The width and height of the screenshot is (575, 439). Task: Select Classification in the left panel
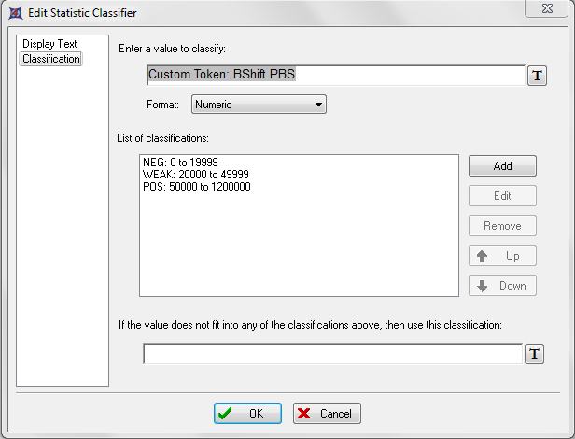[x=51, y=59]
